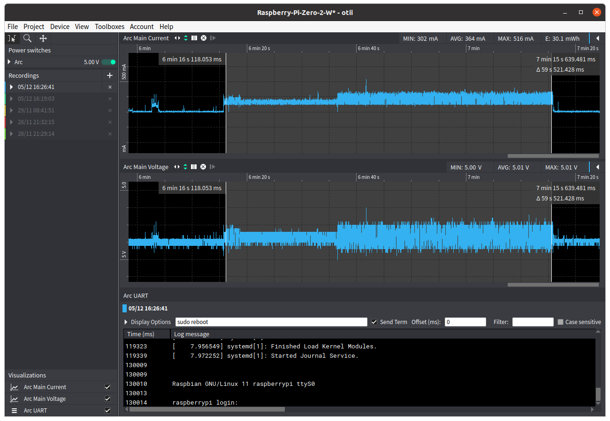The height and width of the screenshot is (421, 610).
Task: Expand recording 28/11 21:32:15
Action: click(x=12, y=122)
